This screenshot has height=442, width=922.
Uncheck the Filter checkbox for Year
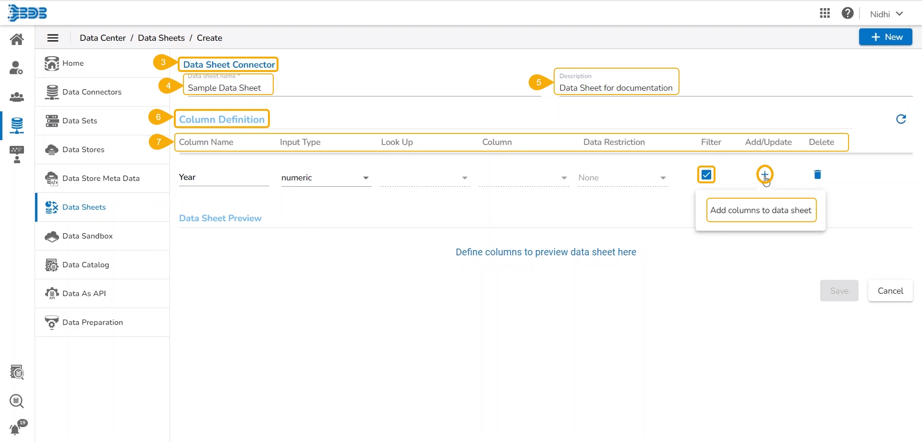click(706, 175)
